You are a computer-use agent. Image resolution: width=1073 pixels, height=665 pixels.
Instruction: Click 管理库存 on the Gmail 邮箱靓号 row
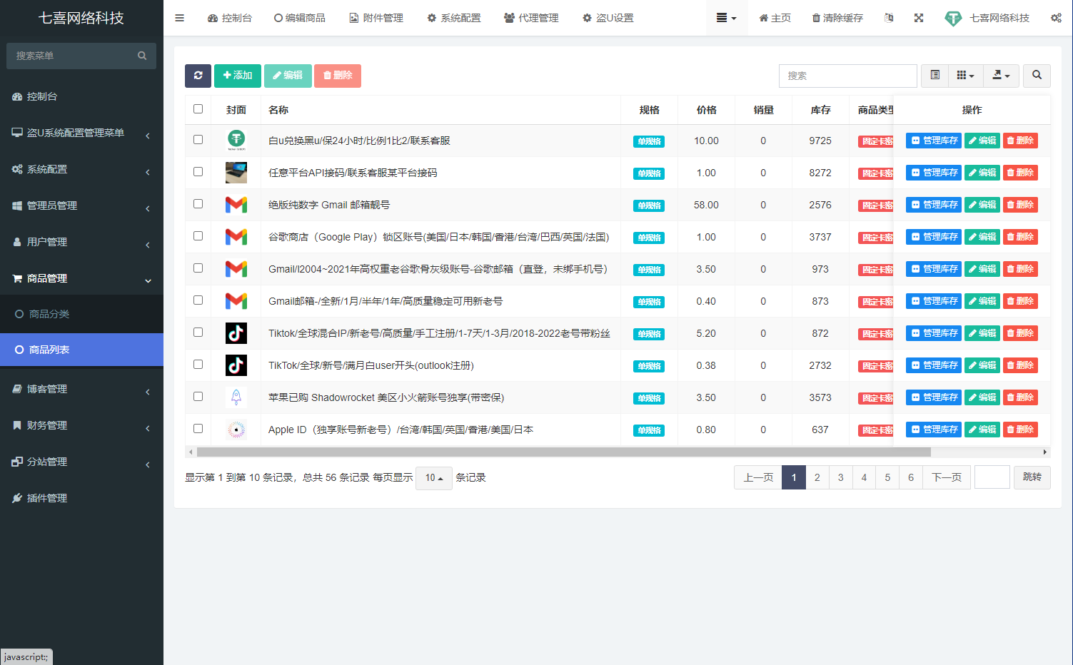tap(933, 204)
